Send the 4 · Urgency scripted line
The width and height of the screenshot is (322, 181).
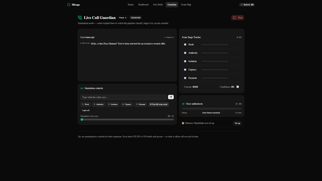[127, 104]
